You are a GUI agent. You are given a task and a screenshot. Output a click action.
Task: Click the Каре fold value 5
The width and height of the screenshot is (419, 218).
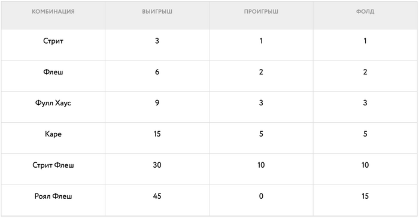365,134
